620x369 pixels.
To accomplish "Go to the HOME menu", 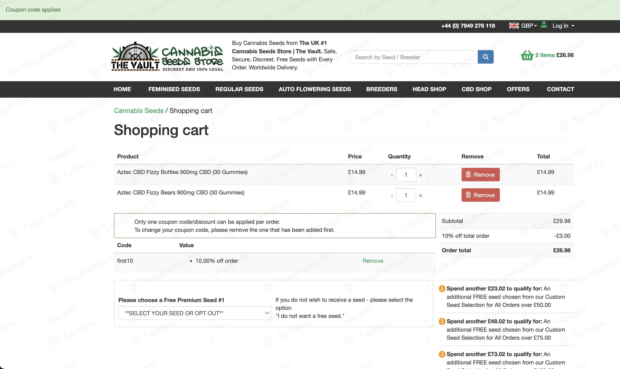I will [x=122, y=89].
